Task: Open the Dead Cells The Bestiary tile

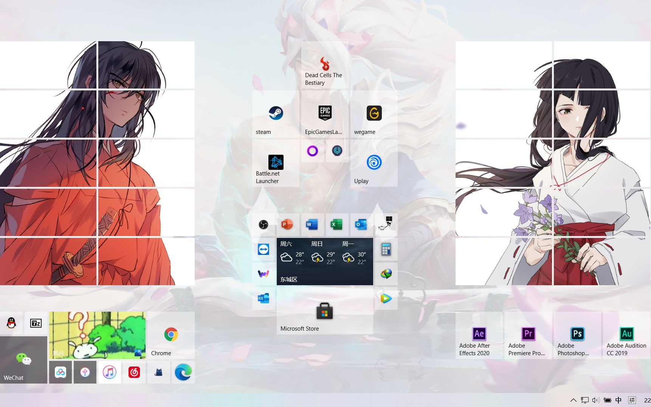Action: (325, 65)
